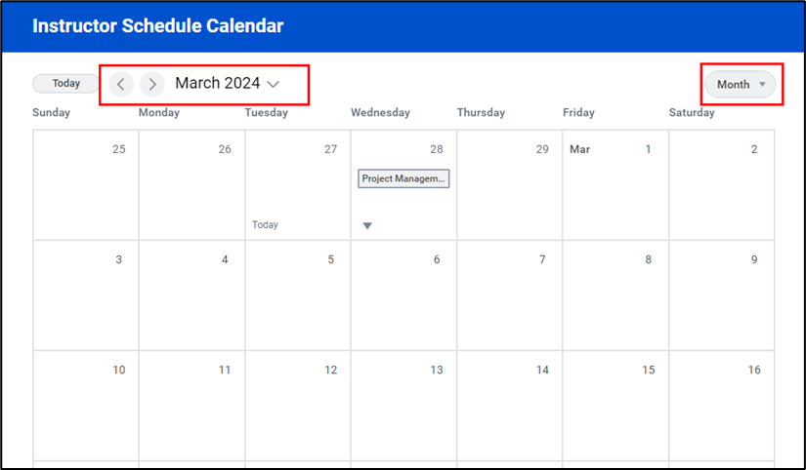Click the Wednesday column header

click(380, 112)
